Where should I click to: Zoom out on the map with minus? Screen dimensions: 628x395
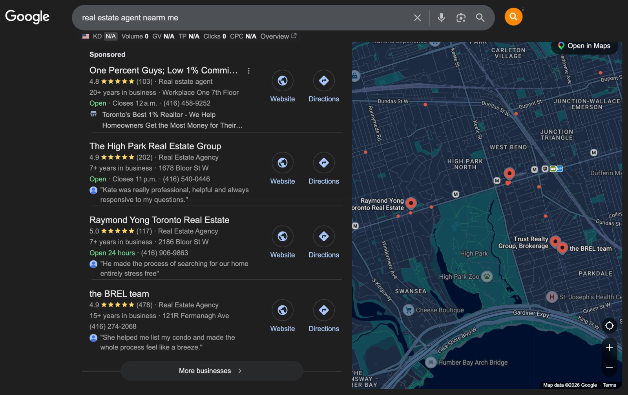(x=609, y=367)
